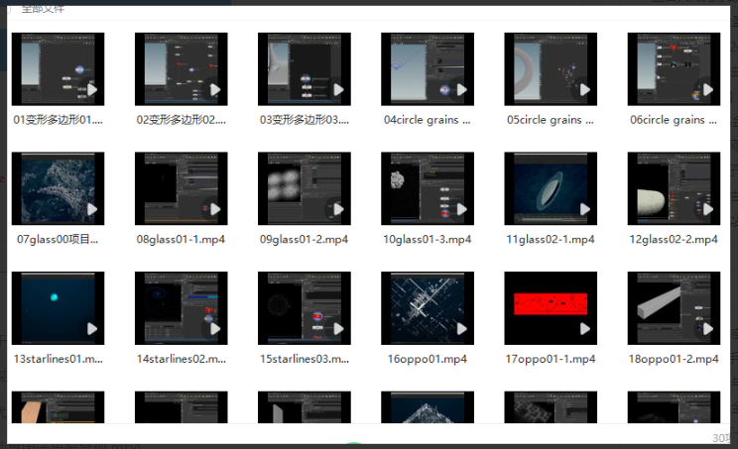The width and height of the screenshot is (738, 449).
Task: Select the 09glass01-2.mp4 thumbnail
Action: point(304,187)
